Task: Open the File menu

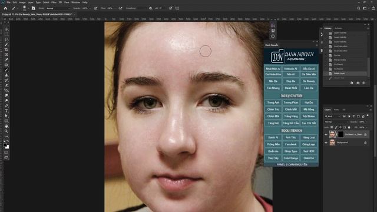Action: (x=8, y=2)
